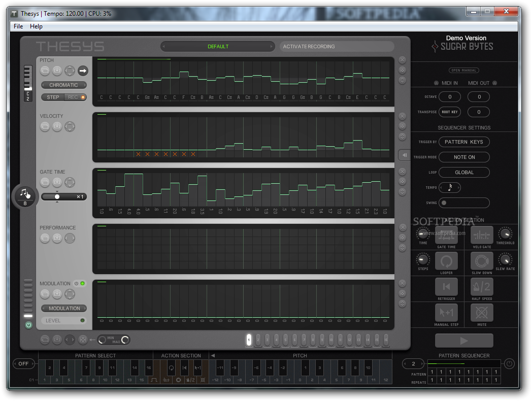Open the Help menu
This screenshot has width=532, height=401.
click(x=36, y=26)
